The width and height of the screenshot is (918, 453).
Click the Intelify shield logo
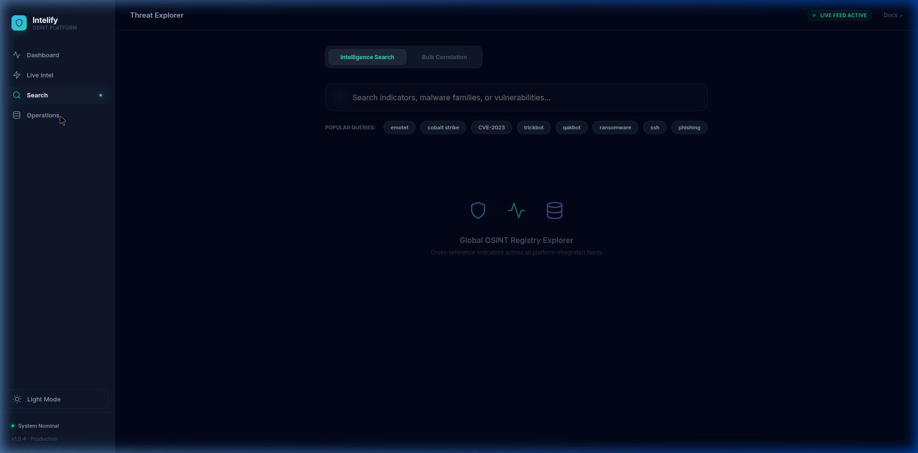click(x=19, y=23)
